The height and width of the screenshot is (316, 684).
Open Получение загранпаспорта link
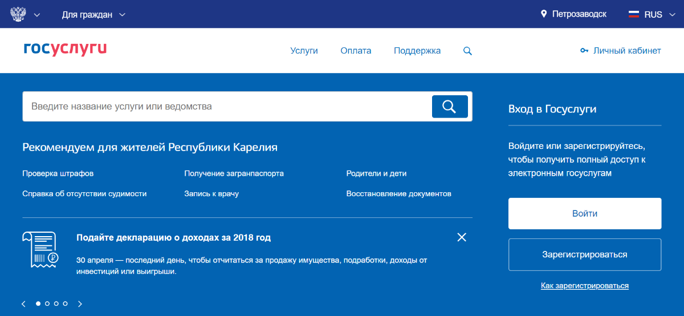234,173
